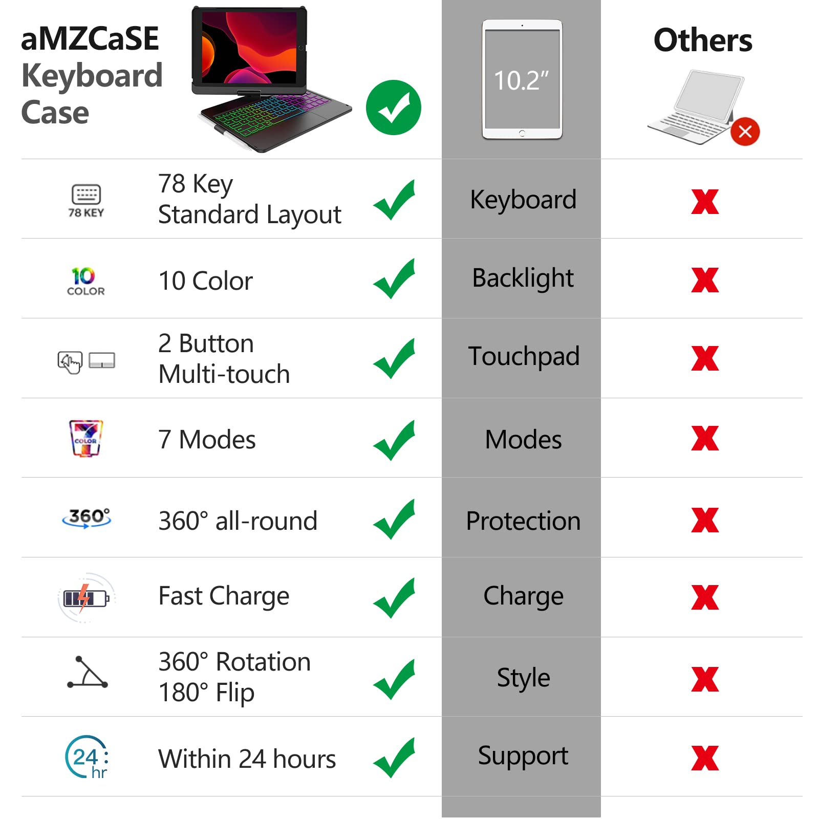Click the 7 color modes icon
This screenshot has height=819, width=819.
click(x=85, y=438)
